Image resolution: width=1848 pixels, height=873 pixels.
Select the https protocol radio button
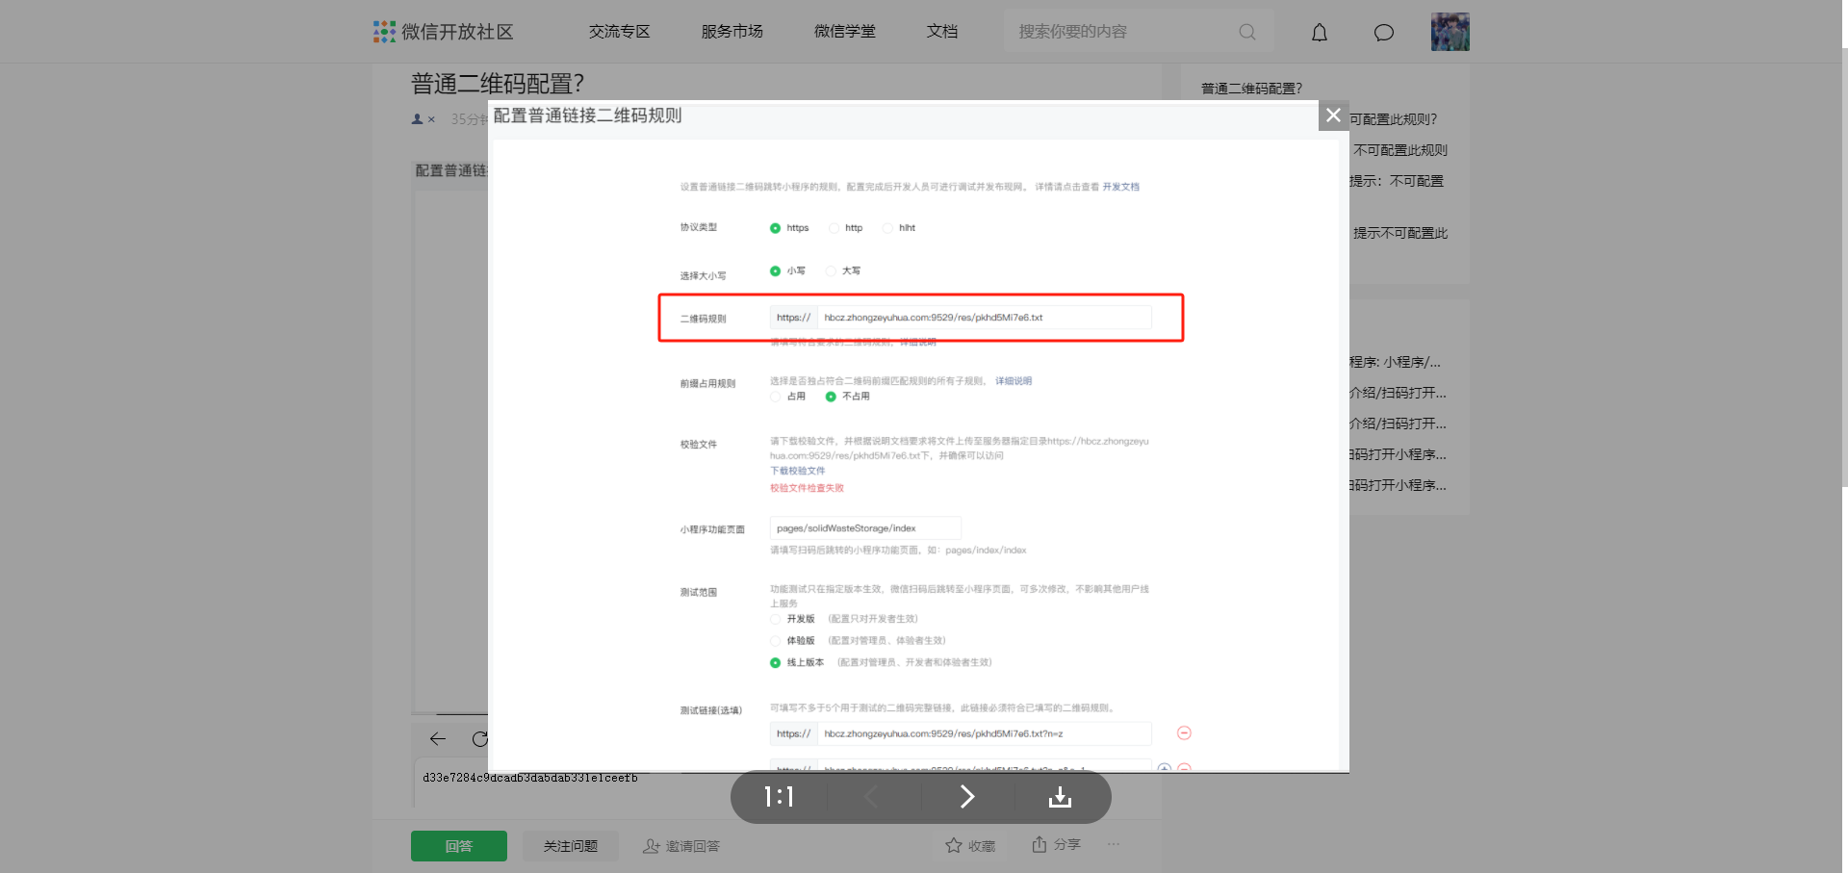775,228
